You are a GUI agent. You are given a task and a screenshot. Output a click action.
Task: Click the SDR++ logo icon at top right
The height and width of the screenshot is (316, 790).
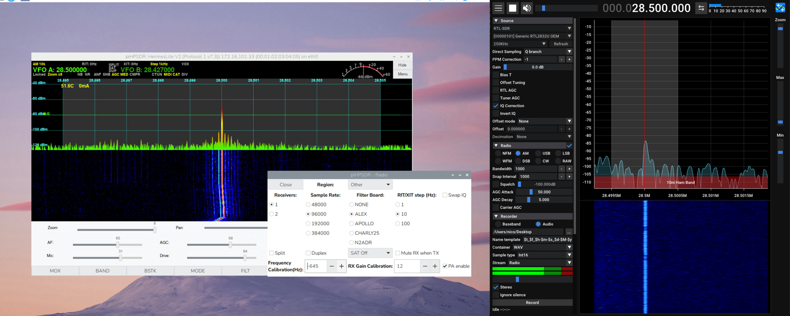coord(780,7)
